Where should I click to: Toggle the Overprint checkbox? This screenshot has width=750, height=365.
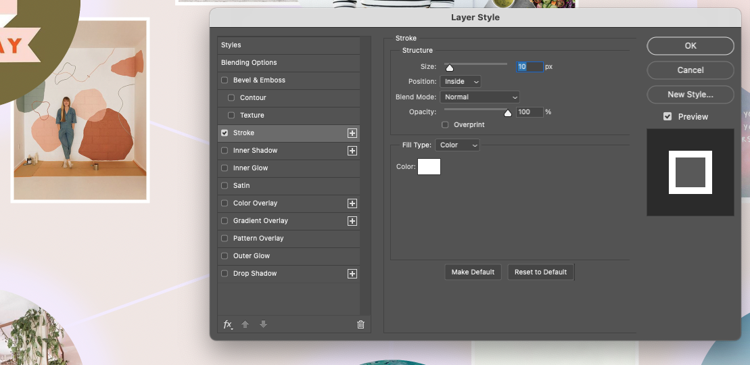tap(445, 125)
